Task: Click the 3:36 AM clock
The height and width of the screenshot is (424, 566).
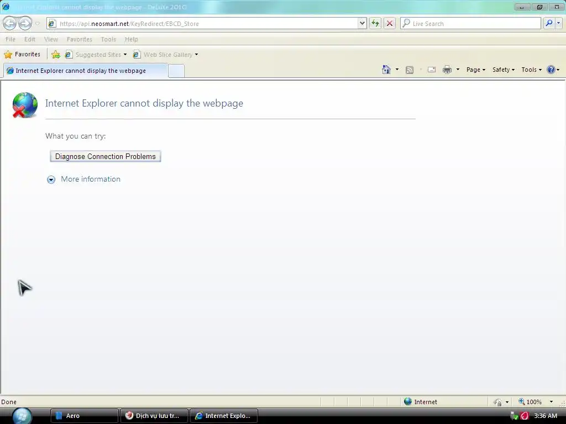Action: [x=546, y=416]
